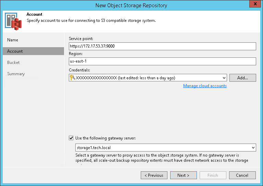The image size is (263, 186).
Task: Expand the Credentials dropdown arrow
Action: pos(224,78)
